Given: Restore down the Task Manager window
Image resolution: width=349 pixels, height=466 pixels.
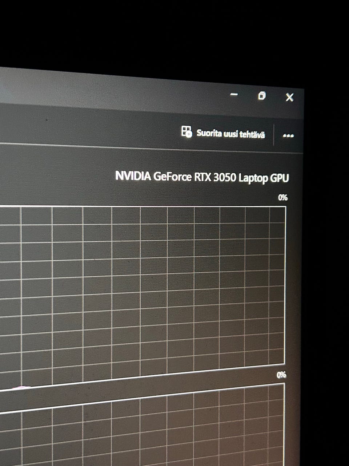Looking at the screenshot, I should [261, 96].
